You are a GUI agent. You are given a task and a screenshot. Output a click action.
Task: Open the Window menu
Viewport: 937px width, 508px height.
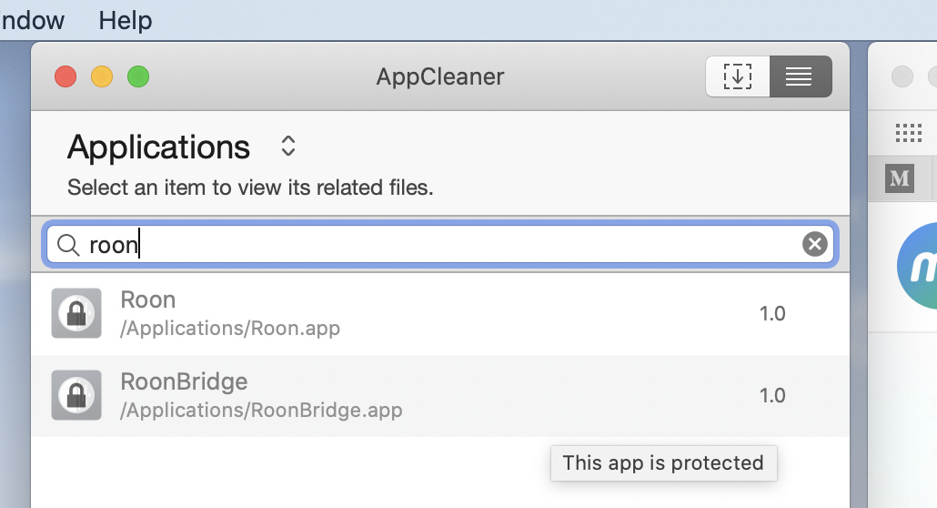[32, 20]
